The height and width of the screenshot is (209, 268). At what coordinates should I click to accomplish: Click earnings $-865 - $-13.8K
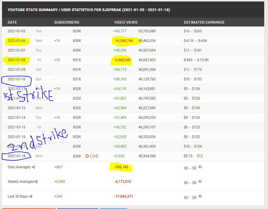point(196,60)
